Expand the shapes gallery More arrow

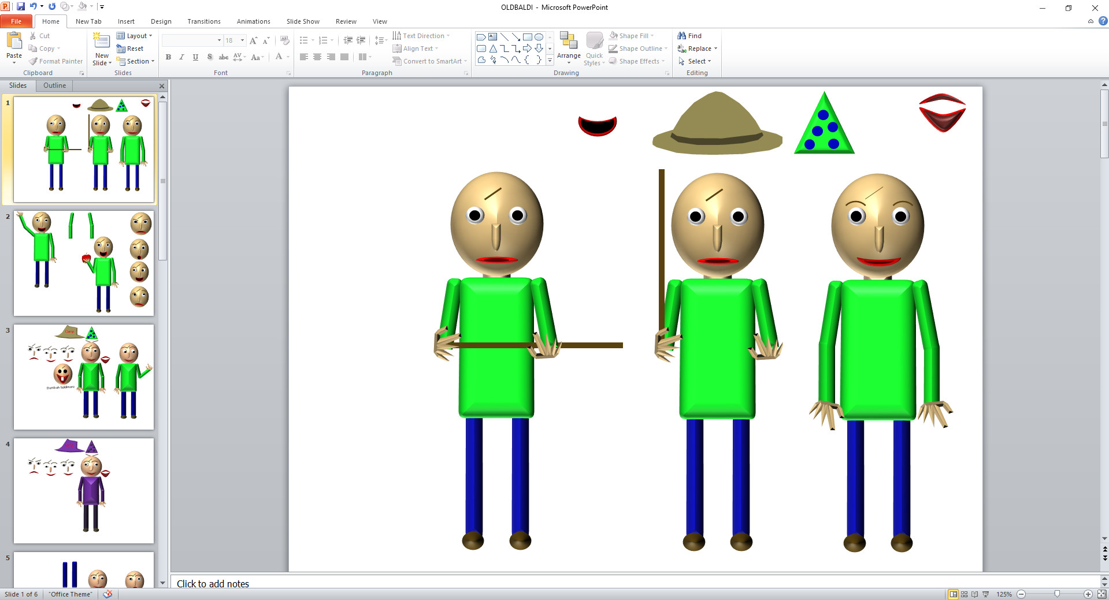pyautogui.click(x=550, y=59)
